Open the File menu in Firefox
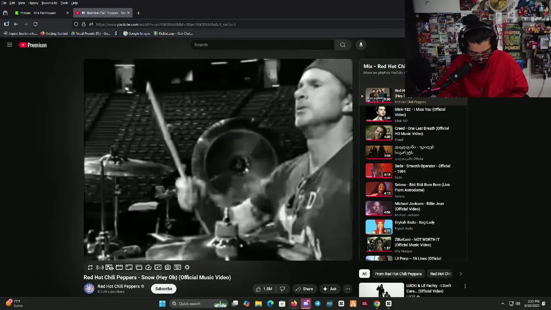Image resolution: width=551 pixels, height=310 pixels. [4, 3]
